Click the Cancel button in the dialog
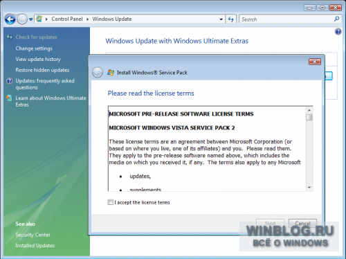346x259 pixels. pyautogui.click(x=302, y=223)
